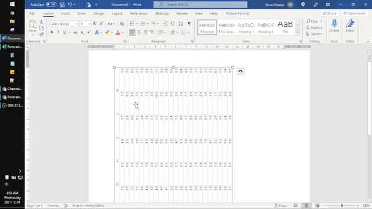Toggle Italic formatting
Image resolution: width=372 pixels, height=209 pixels.
coord(58,33)
